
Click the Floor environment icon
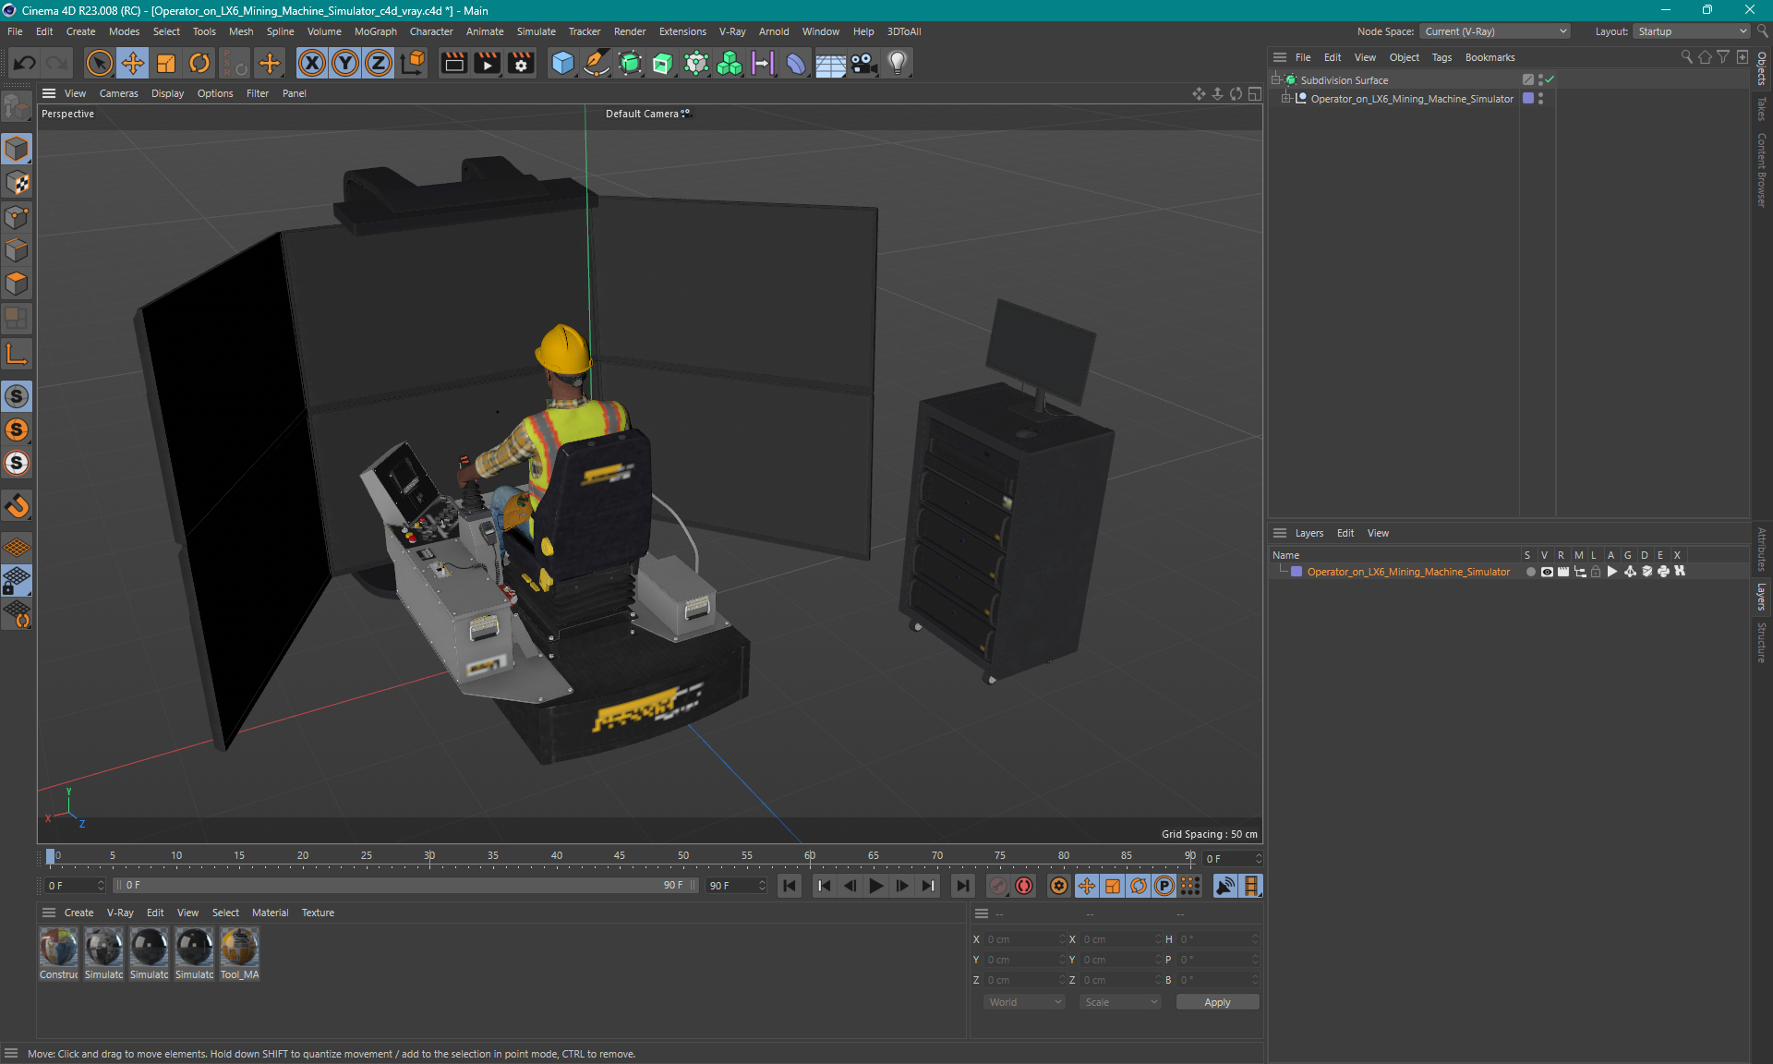pyautogui.click(x=830, y=63)
